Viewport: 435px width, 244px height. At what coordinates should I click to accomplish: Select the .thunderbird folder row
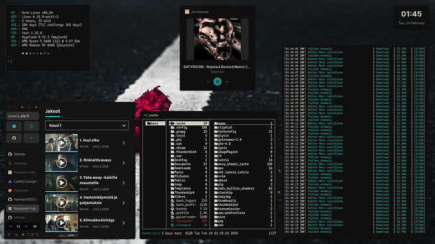coord(188,152)
